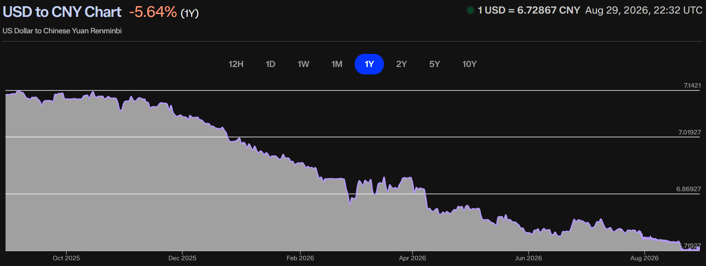
Task: Show the 10Y historical chart
Action: pos(469,64)
